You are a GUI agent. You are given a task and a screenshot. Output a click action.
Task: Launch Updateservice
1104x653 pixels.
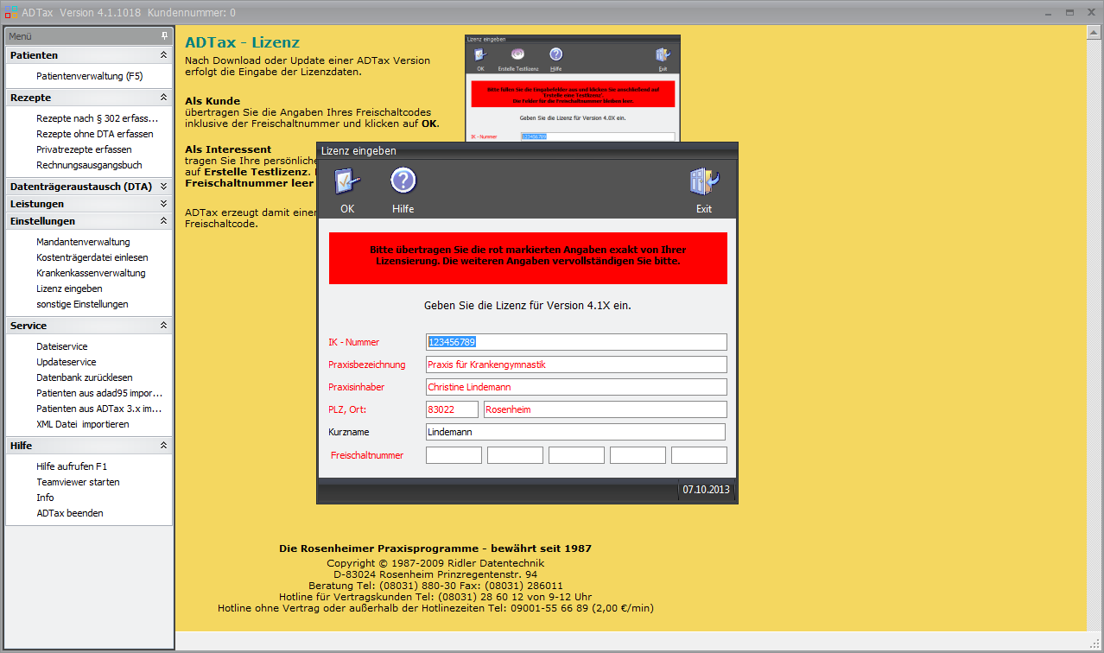point(67,362)
